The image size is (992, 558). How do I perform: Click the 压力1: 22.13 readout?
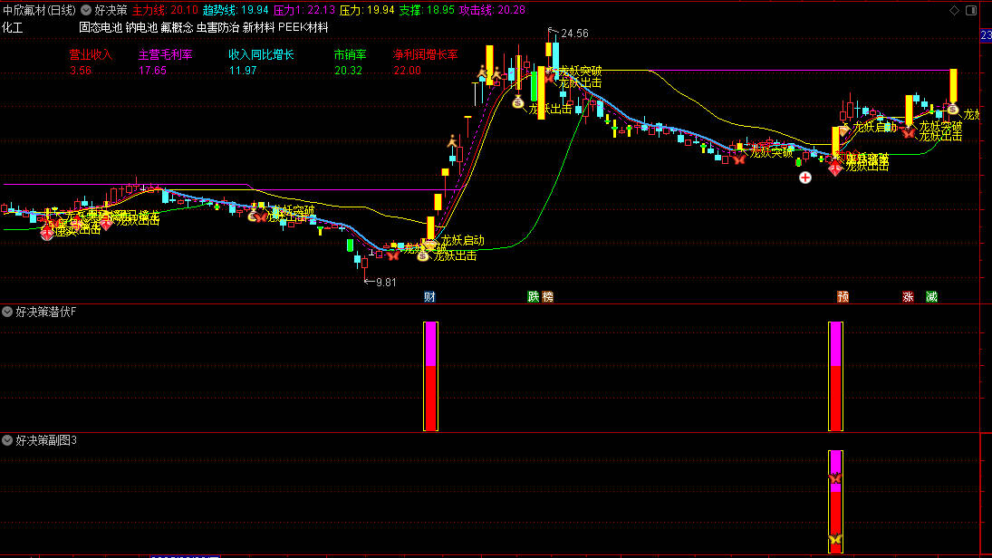click(x=303, y=10)
